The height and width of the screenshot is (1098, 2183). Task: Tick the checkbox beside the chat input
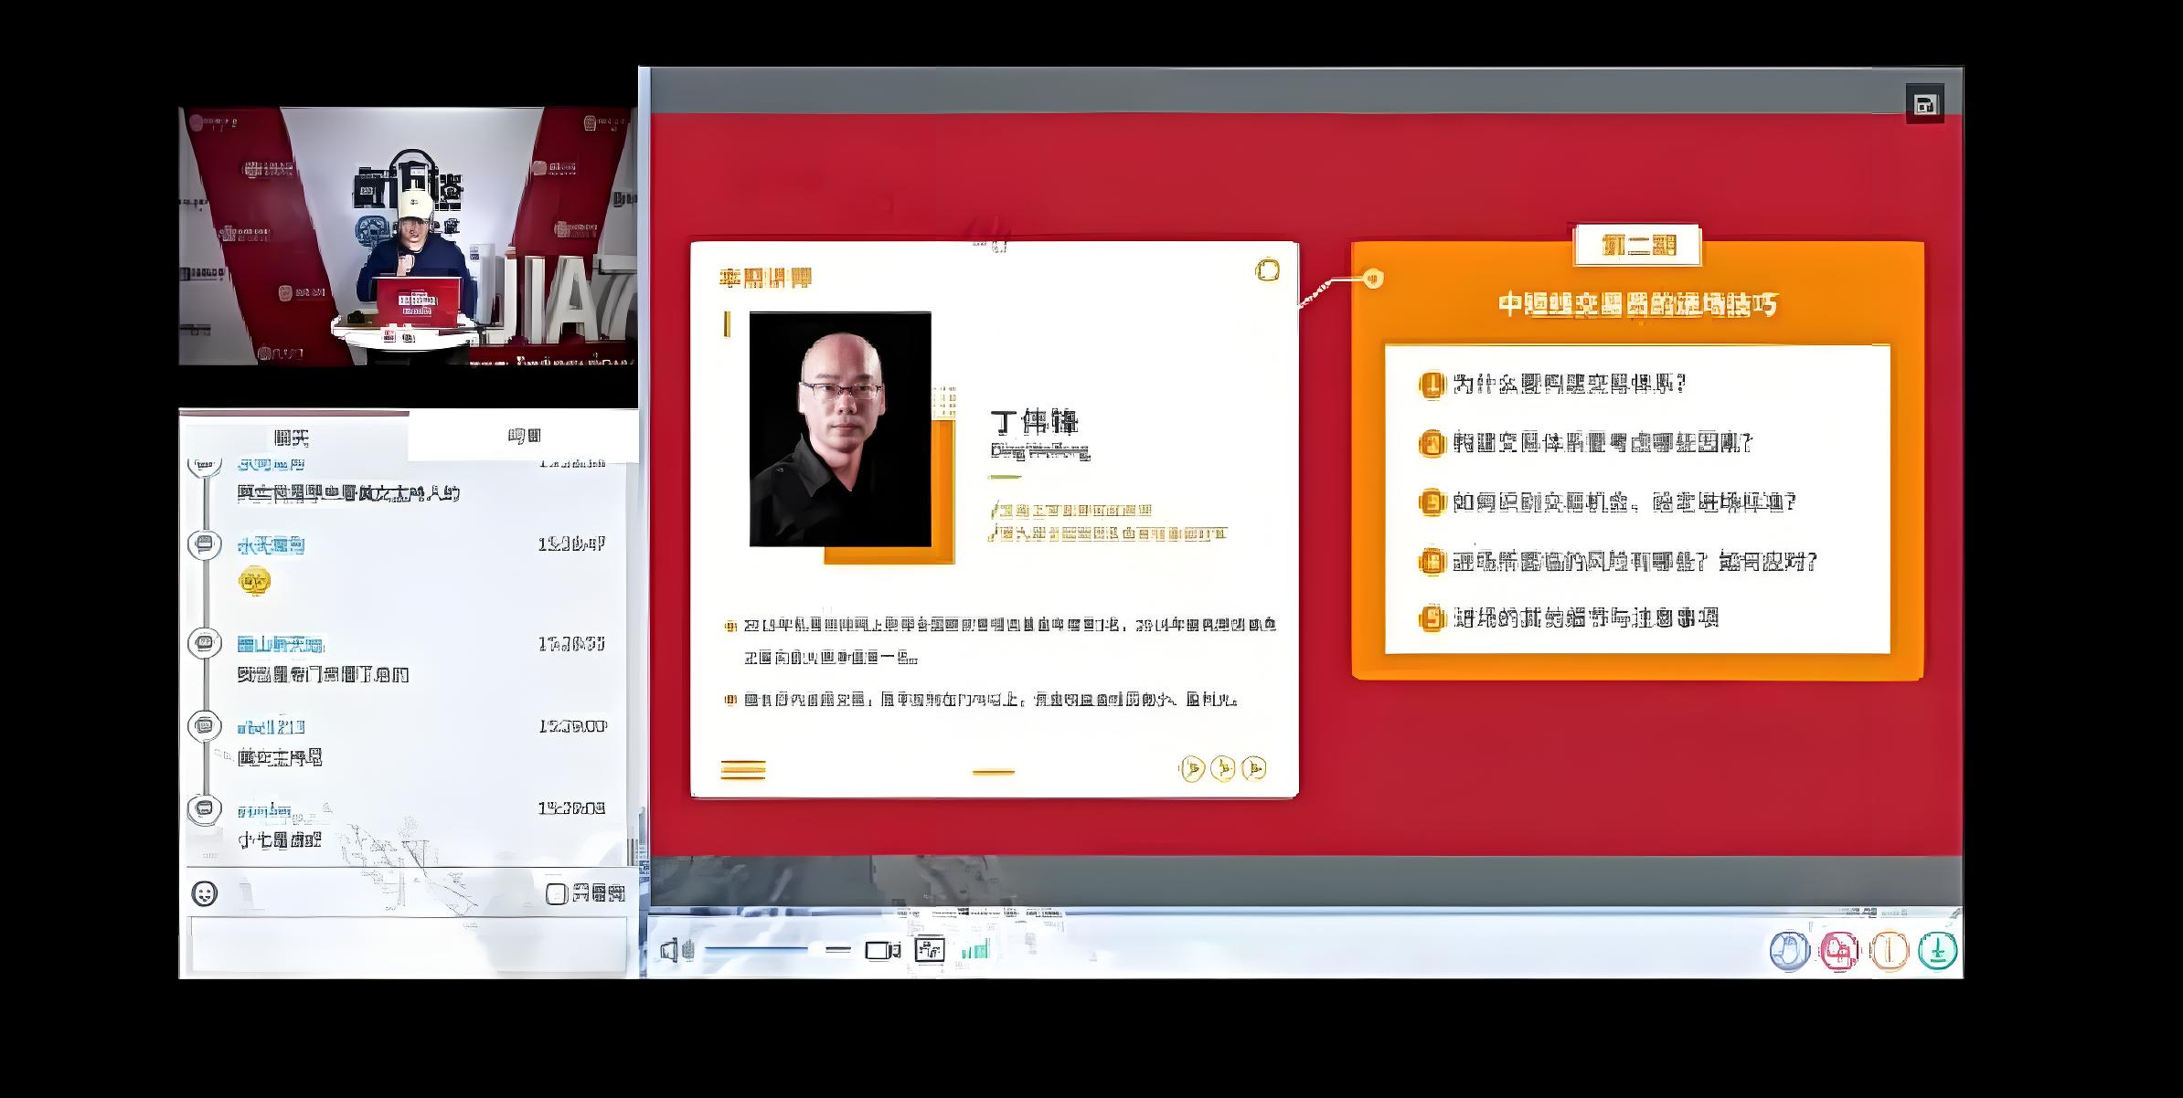[x=556, y=893]
